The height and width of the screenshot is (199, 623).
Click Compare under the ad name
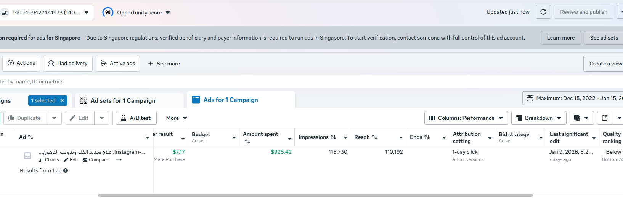[x=95, y=160]
